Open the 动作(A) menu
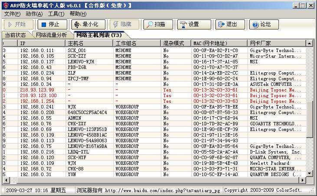Screen dimensions: 317x196 [x=34, y=14]
